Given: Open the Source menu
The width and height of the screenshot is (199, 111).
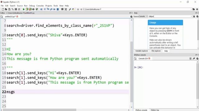Looking at the screenshot, I should 20,6.
